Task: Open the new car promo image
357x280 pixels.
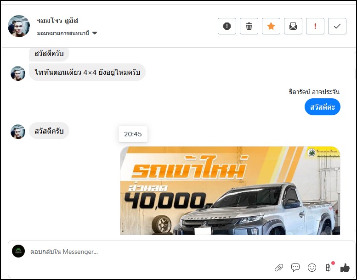Action: (230, 190)
